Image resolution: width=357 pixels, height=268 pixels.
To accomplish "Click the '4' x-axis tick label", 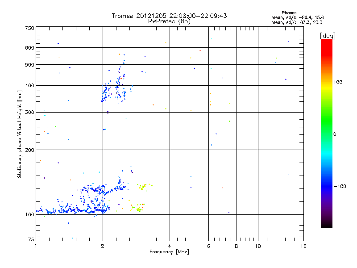I will [170, 246].
